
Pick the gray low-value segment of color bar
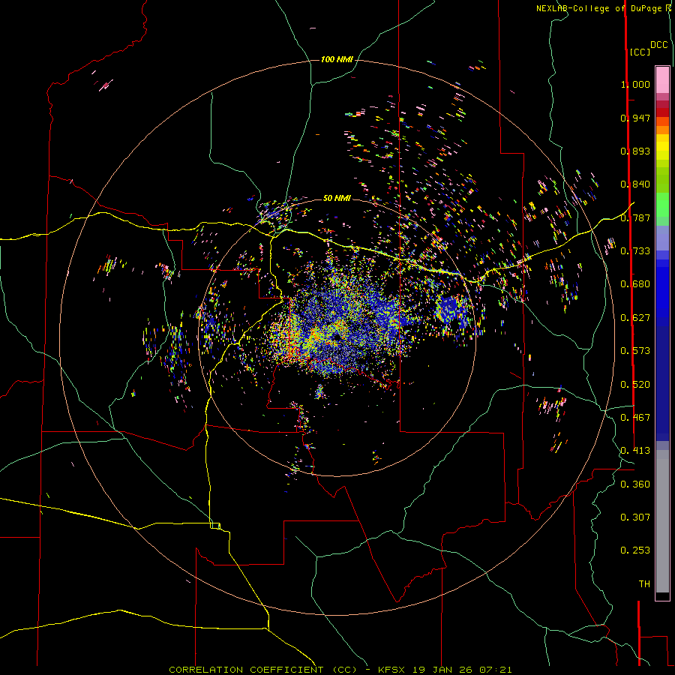[x=662, y=521]
